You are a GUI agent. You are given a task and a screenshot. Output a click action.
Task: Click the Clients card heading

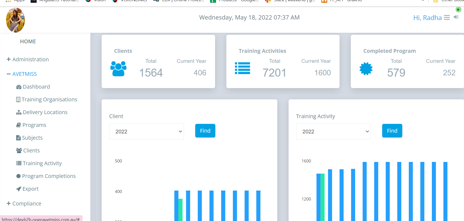click(x=123, y=51)
